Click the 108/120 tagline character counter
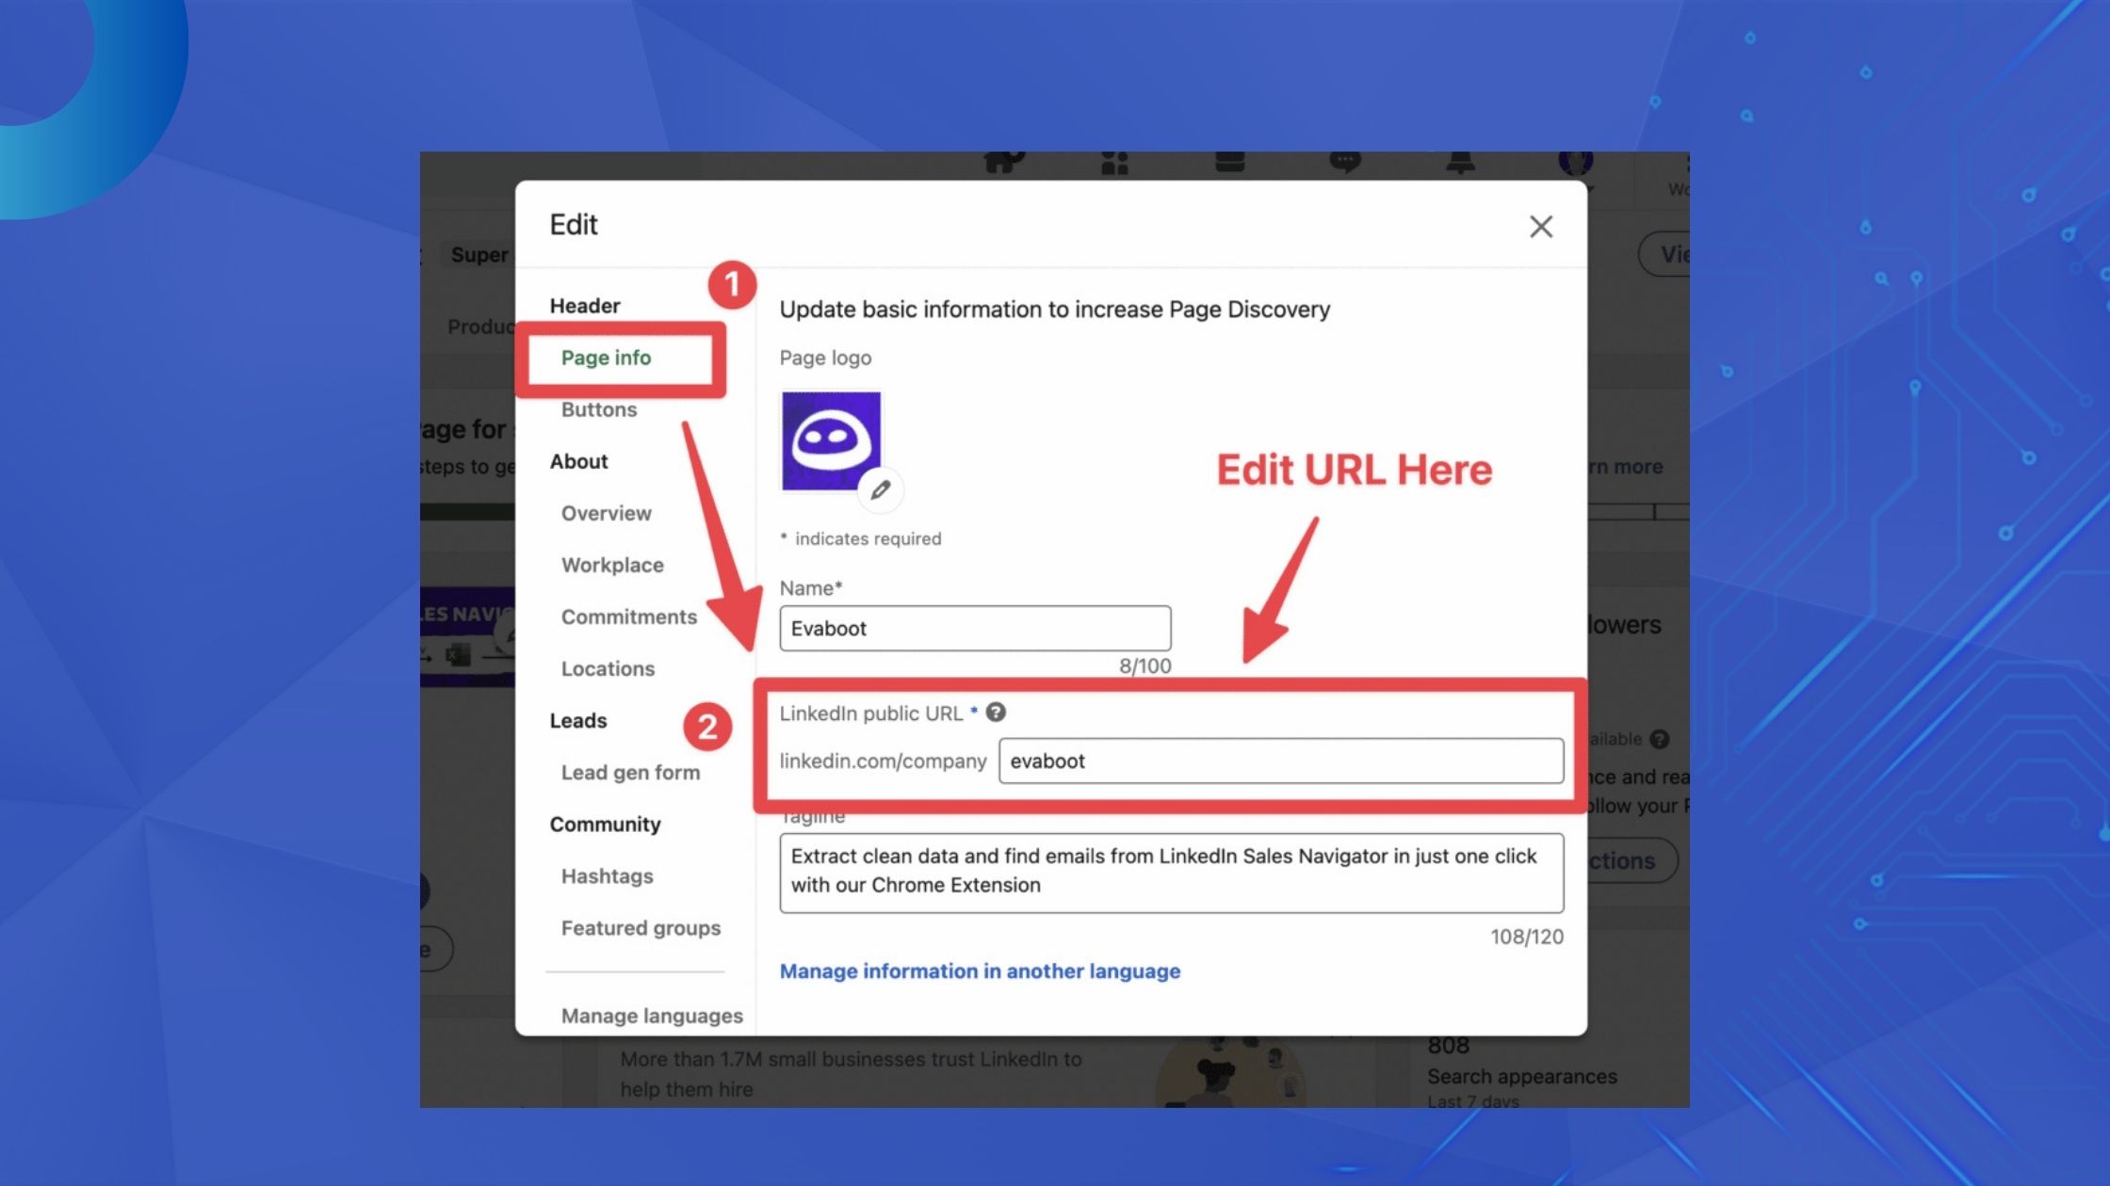The height and width of the screenshot is (1186, 2110). pos(1527,937)
